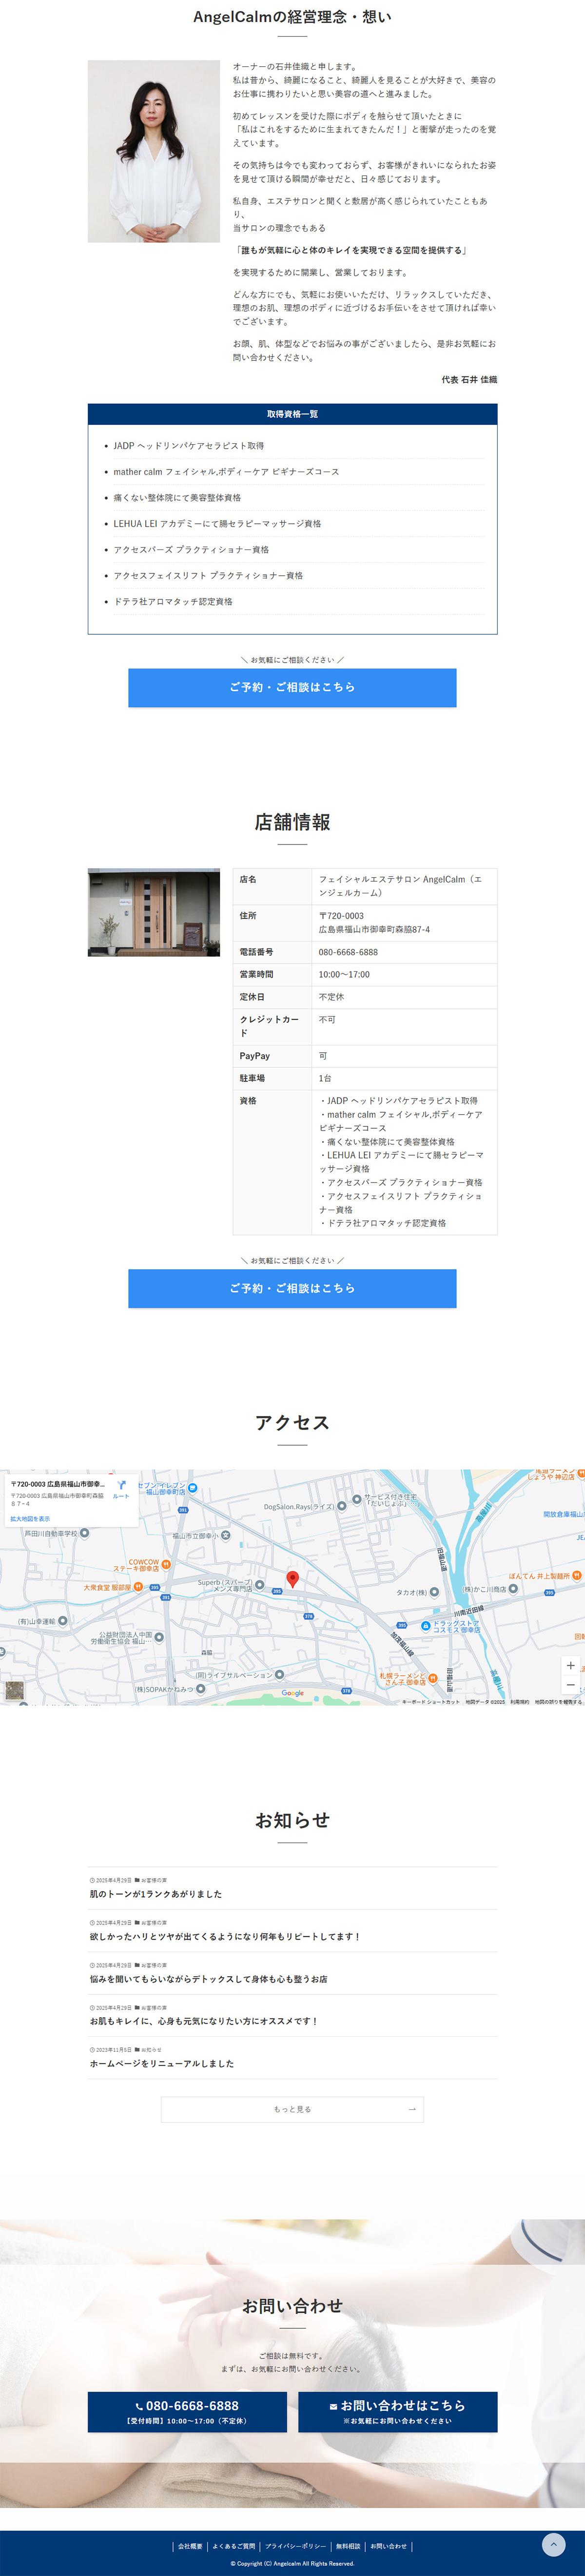This screenshot has width=585, height=2576.
Task: Click the (同)ライフサルベーション map marker
Action: click(x=279, y=1674)
